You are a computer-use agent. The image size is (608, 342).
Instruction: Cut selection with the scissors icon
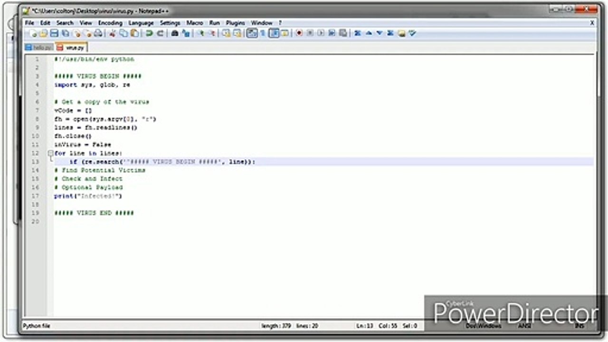coord(113,33)
